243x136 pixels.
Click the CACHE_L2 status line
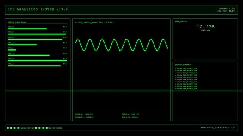click(130, 114)
